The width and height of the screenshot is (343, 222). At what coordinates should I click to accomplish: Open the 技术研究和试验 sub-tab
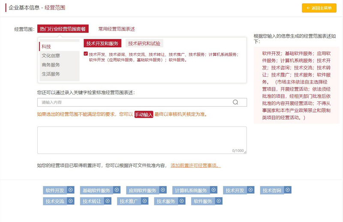[x=144, y=43]
